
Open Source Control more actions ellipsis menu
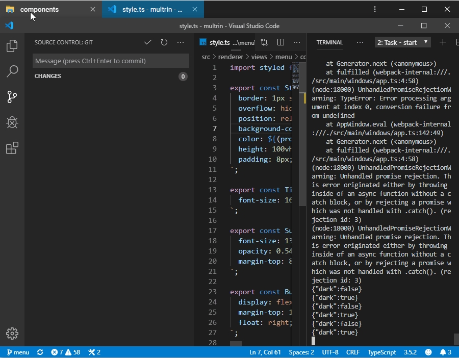click(x=181, y=42)
